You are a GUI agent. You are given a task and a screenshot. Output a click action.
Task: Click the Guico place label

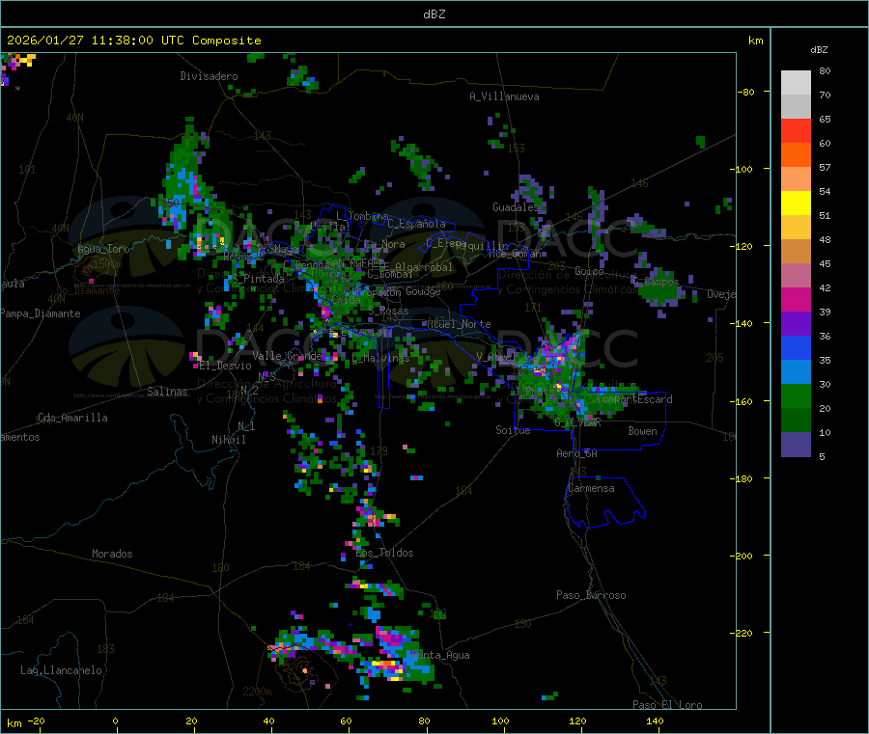[589, 271]
